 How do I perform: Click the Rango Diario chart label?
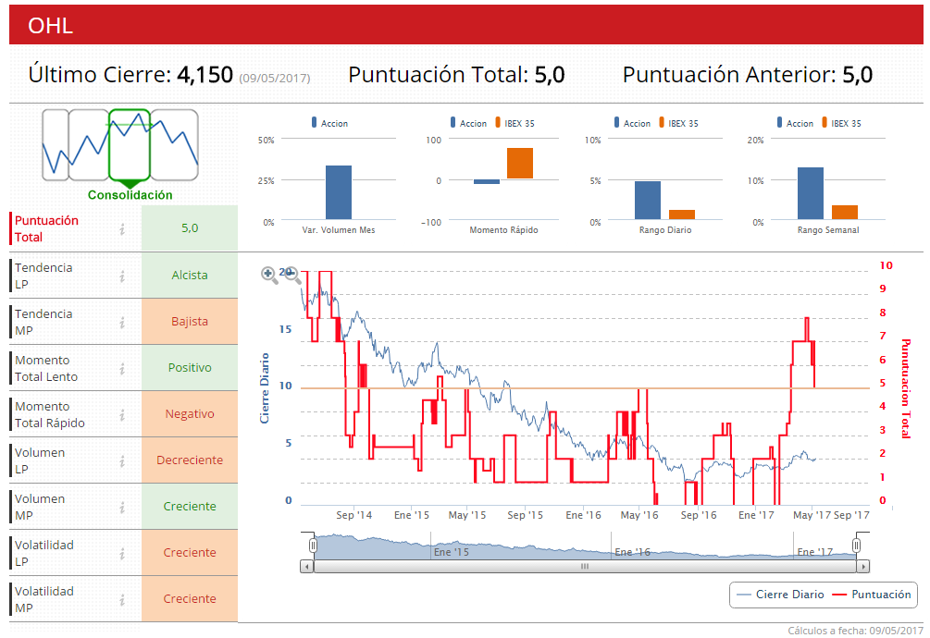pos(665,230)
